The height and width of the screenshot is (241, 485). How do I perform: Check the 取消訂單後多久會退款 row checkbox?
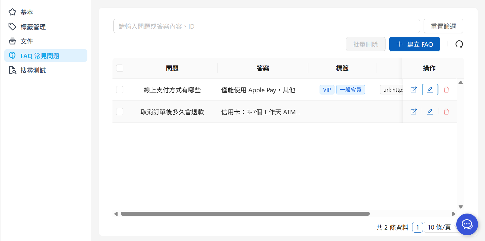(120, 112)
